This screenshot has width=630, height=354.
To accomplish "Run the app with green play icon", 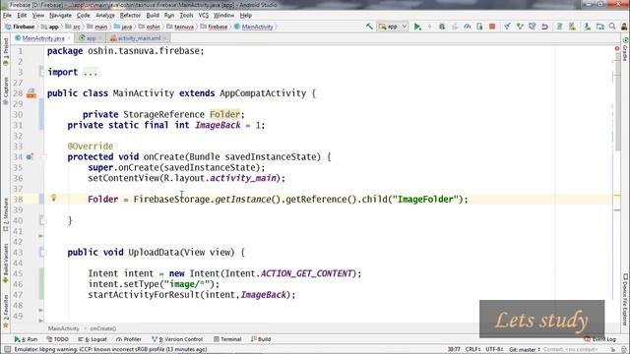I will 417,27.
